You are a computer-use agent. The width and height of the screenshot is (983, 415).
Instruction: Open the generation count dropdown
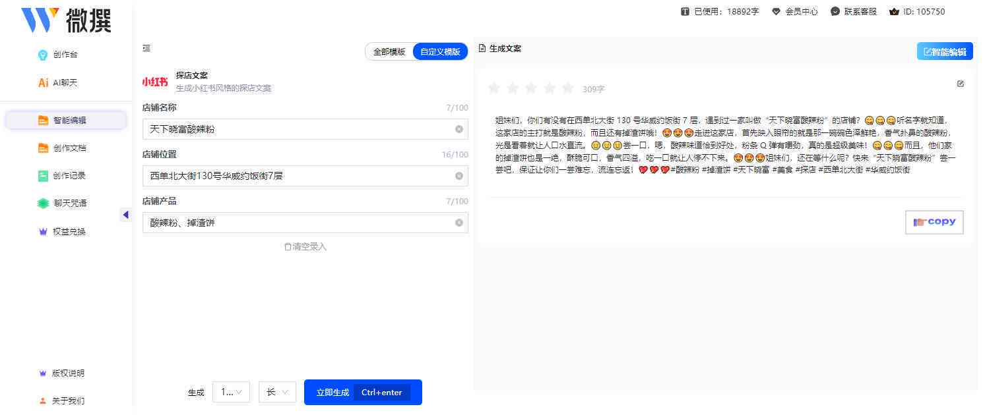click(231, 392)
